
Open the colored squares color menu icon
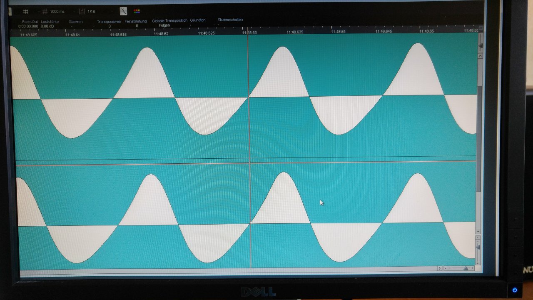[137, 11]
